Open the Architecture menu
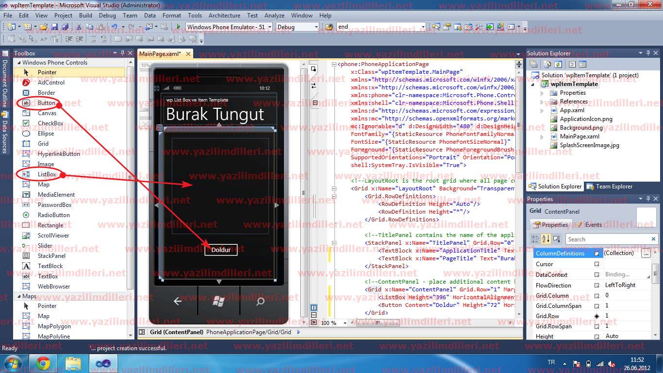This screenshot has height=373, width=663. [224, 15]
